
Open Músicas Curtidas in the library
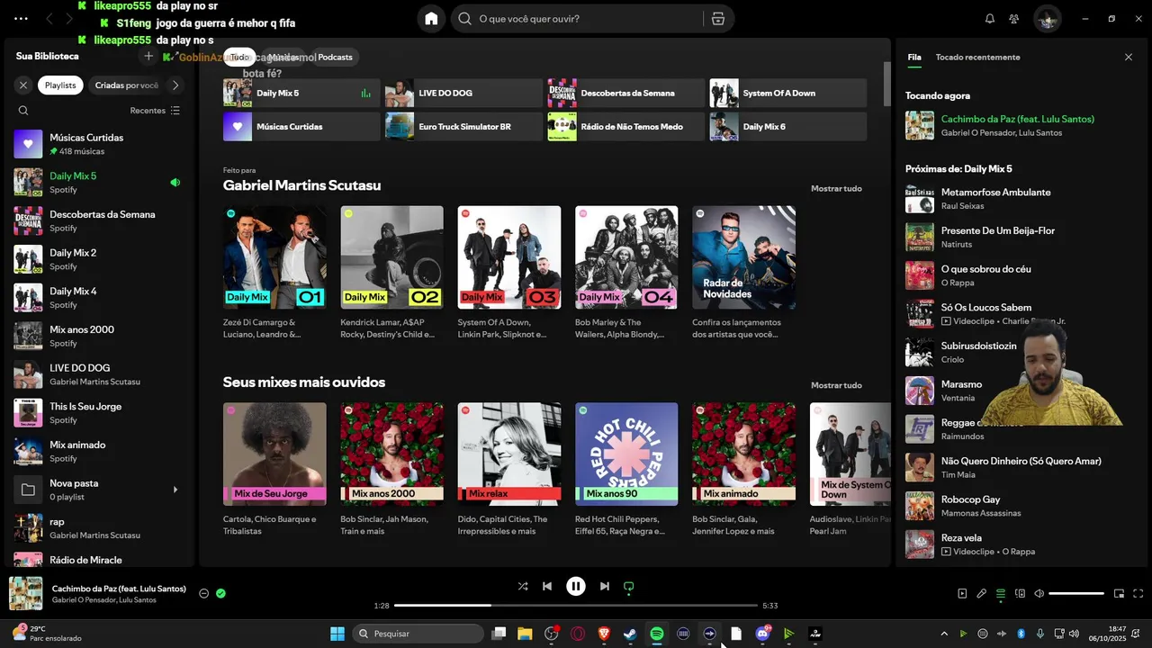click(99, 144)
